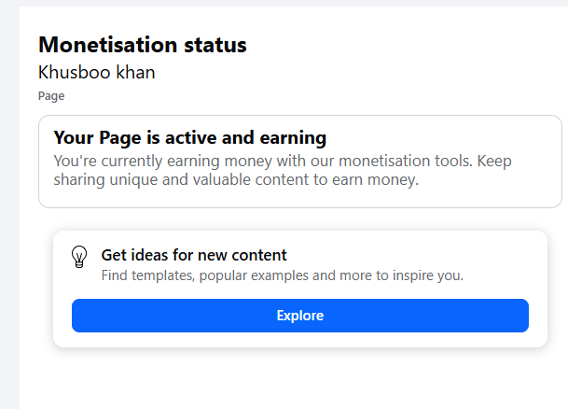Click the lightbulb ideas icon
568x409 pixels.
click(80, 258)
